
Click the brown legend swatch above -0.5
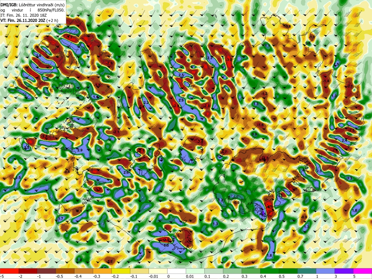pyautogui.click(x=65, y=271)
